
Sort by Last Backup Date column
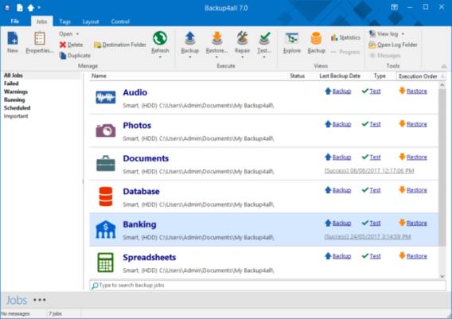point(340,76)
